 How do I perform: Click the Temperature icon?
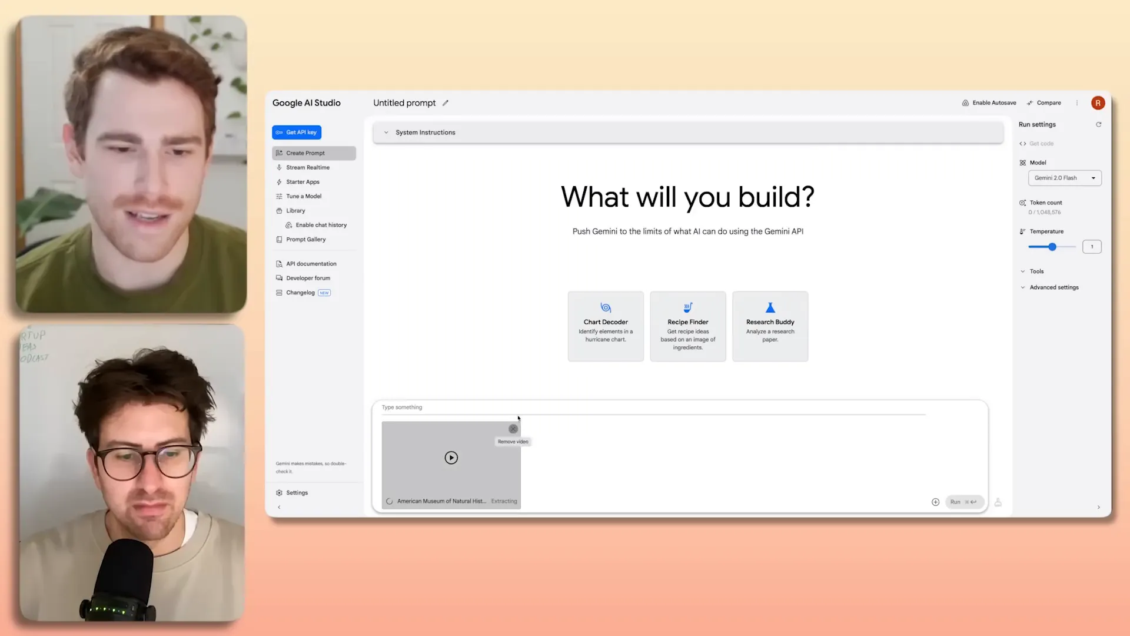(x=1023, y=231)
